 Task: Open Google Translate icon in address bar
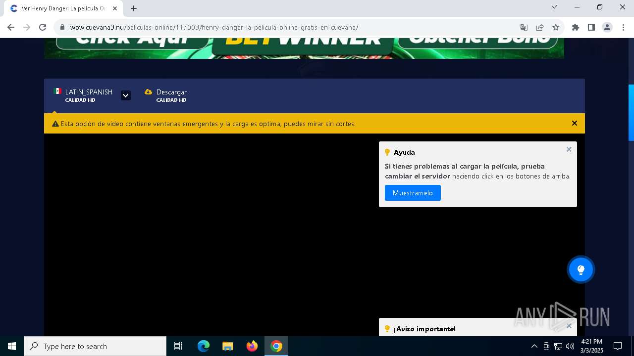click(x=524, y=27)
